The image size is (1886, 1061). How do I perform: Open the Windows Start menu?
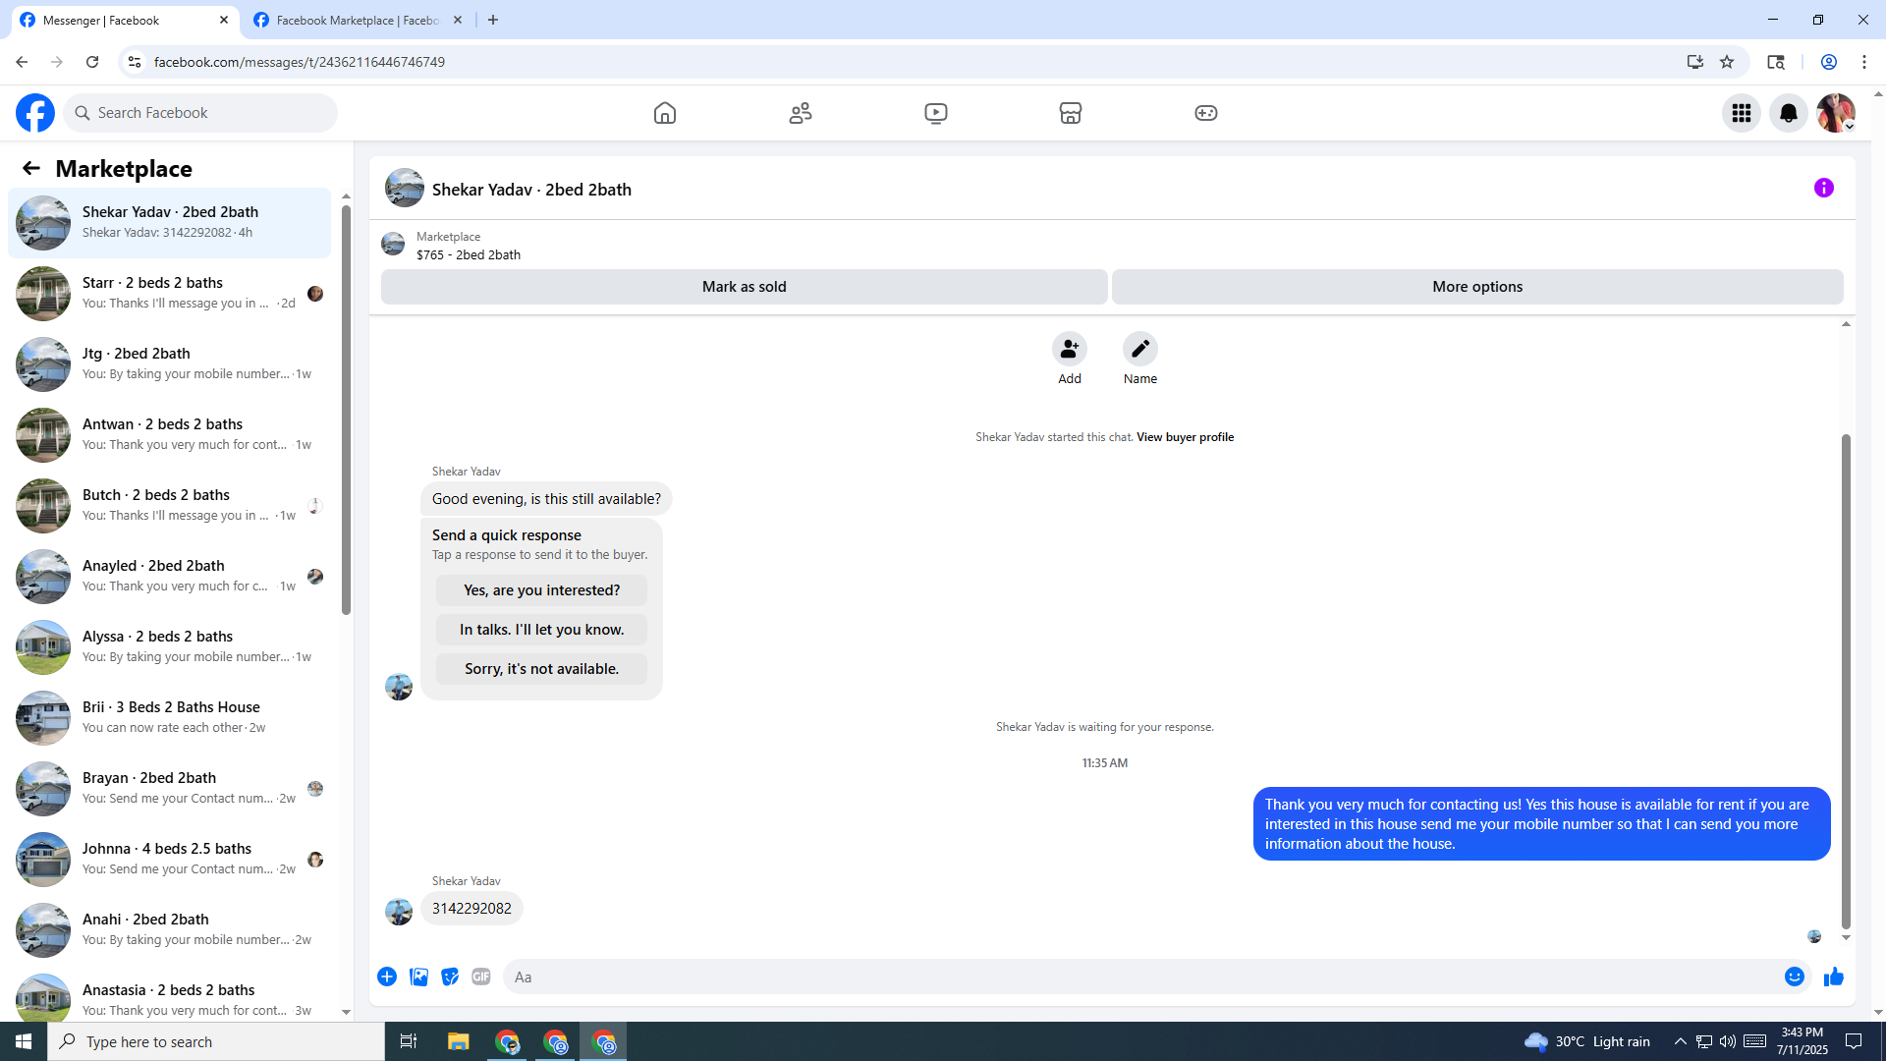(24, 1041)
